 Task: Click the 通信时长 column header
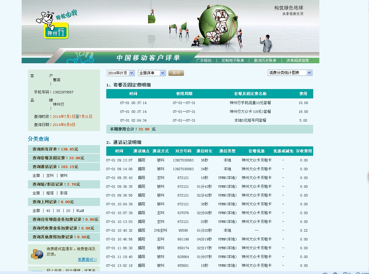[x=204, y=151]
